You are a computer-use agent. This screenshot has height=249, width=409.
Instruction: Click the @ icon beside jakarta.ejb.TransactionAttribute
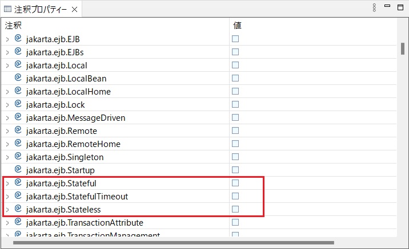pos(18,222)
